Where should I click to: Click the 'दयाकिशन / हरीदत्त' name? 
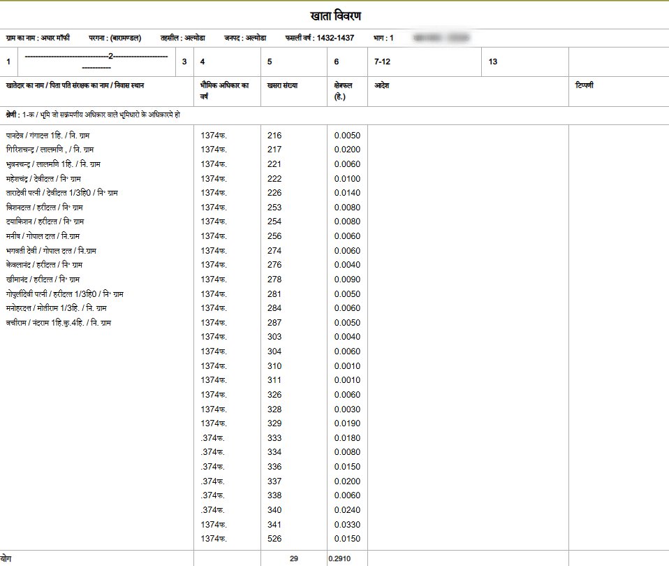45,222
